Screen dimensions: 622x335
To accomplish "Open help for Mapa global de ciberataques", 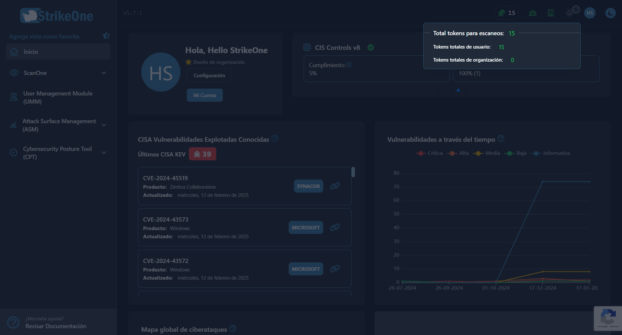I will 233,328.
